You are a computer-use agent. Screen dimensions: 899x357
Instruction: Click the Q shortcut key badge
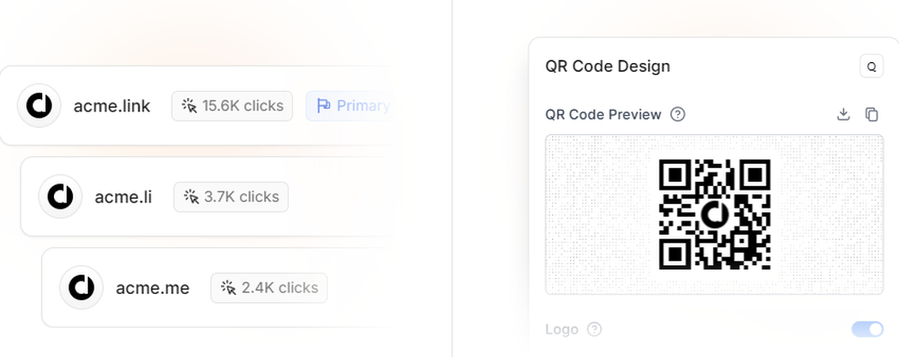point(871,66)
